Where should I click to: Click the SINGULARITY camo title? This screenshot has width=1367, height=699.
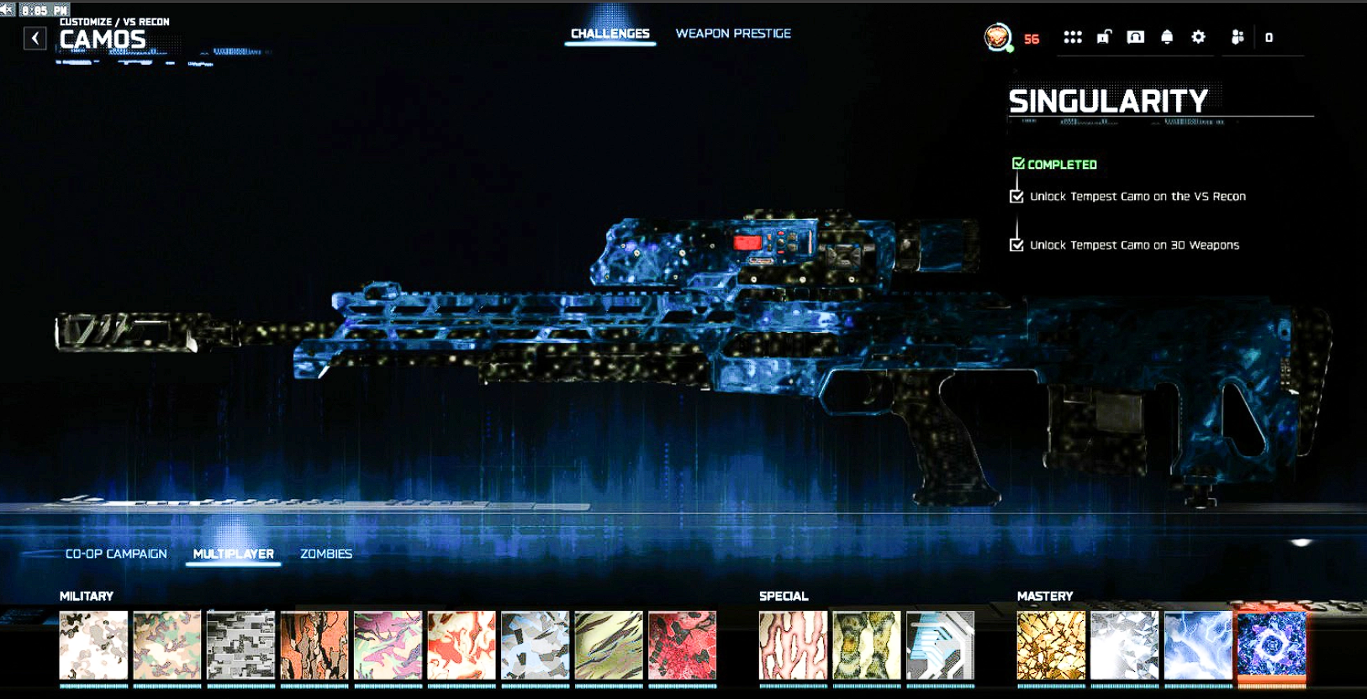(x=1108, y=102)
